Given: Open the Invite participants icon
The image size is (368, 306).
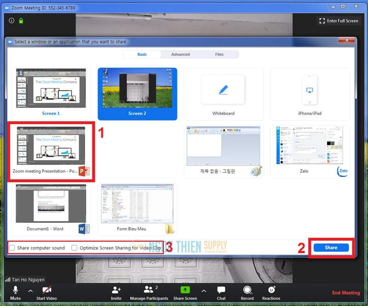Looking at the screenshot, I should pos(116,290).
